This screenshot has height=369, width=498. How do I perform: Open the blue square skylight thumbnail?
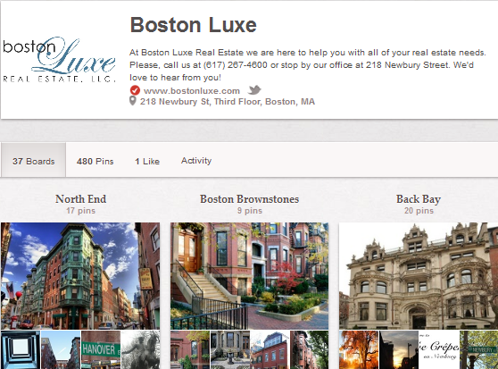21,350
